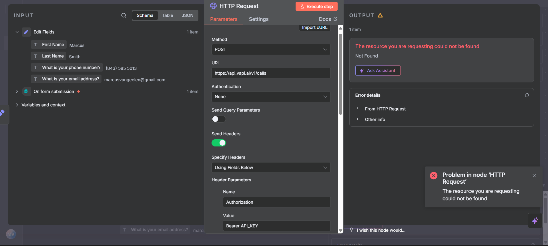Click the type icon beside 'What is your email address?' in the Input panel
The image size is (548, 246).
(36, 79)
